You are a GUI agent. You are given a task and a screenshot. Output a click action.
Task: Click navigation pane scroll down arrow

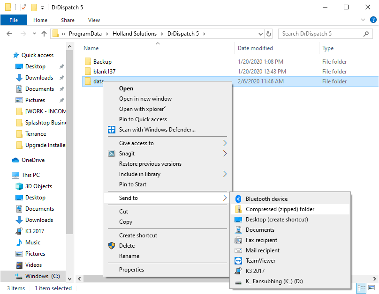[69, 279]
